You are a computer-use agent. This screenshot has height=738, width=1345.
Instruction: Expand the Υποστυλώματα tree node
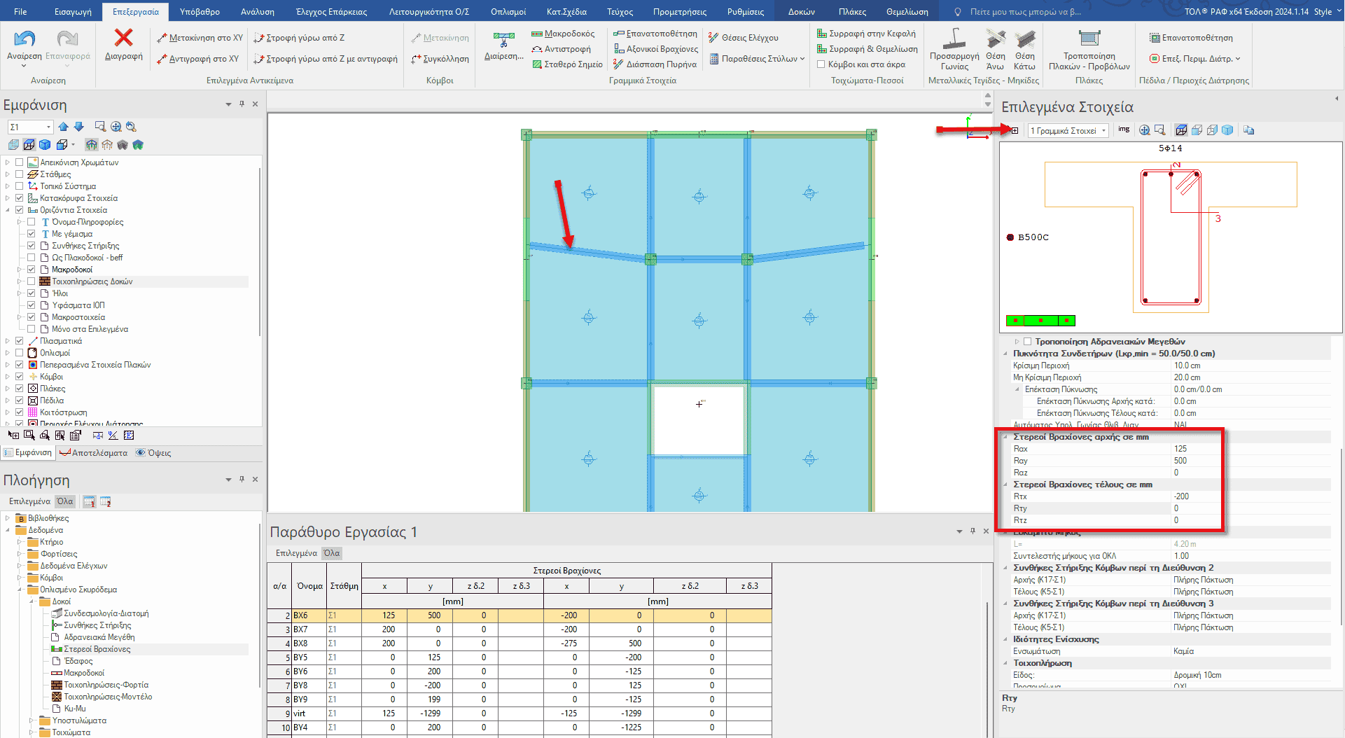32,720
